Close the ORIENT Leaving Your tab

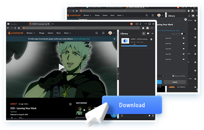(x=48, y=24)
